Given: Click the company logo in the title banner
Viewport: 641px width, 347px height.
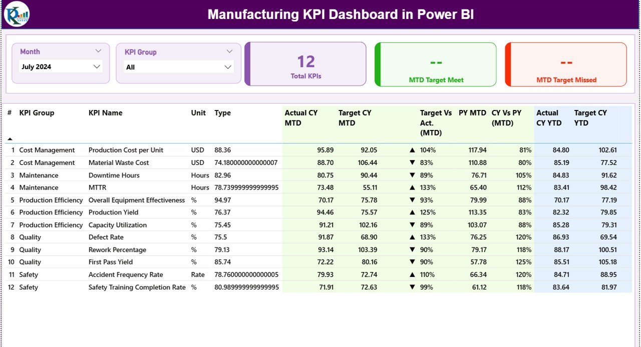Looking at the screenshot, I should [x=17, y=14].
